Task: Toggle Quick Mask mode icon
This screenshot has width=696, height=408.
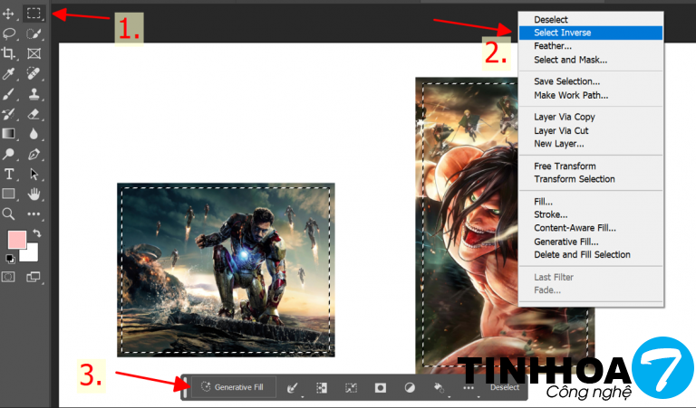Action: (x=9, y=277)
